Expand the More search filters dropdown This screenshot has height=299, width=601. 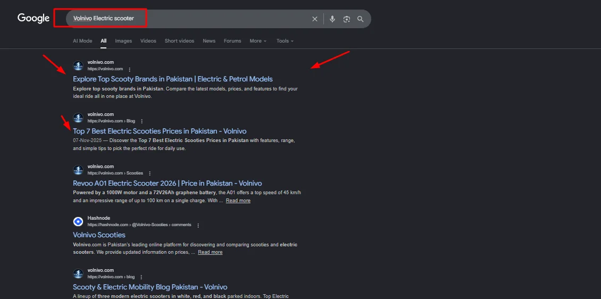tap(258, 41)
